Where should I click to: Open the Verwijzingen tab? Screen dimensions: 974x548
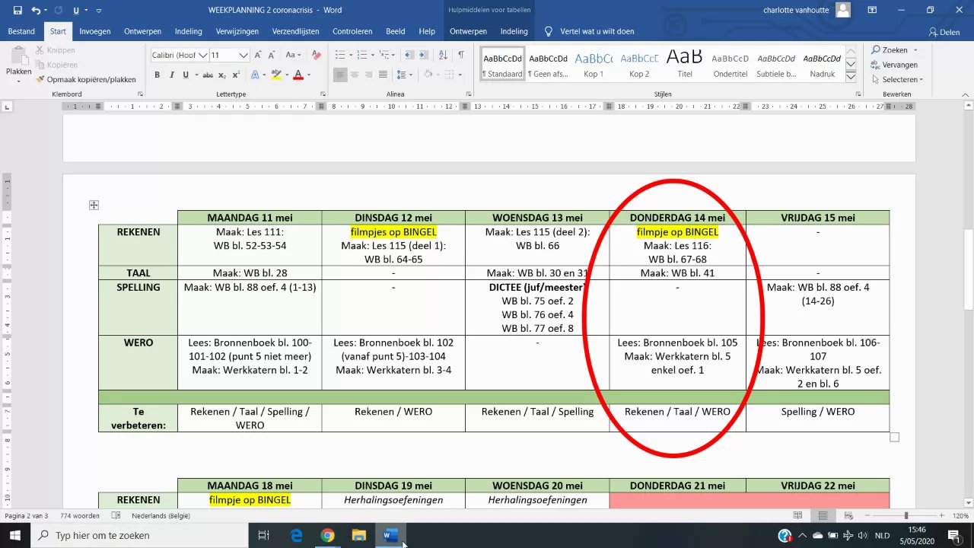click(x=237, y=32)
